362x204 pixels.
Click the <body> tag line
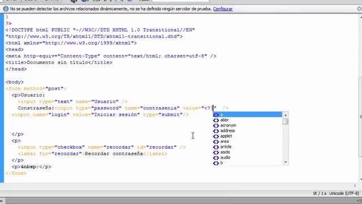pos(15,82)
